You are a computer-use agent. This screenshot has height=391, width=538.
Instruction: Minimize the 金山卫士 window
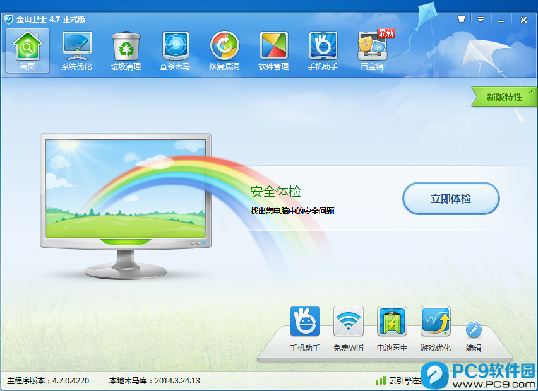tap(501, 20)
